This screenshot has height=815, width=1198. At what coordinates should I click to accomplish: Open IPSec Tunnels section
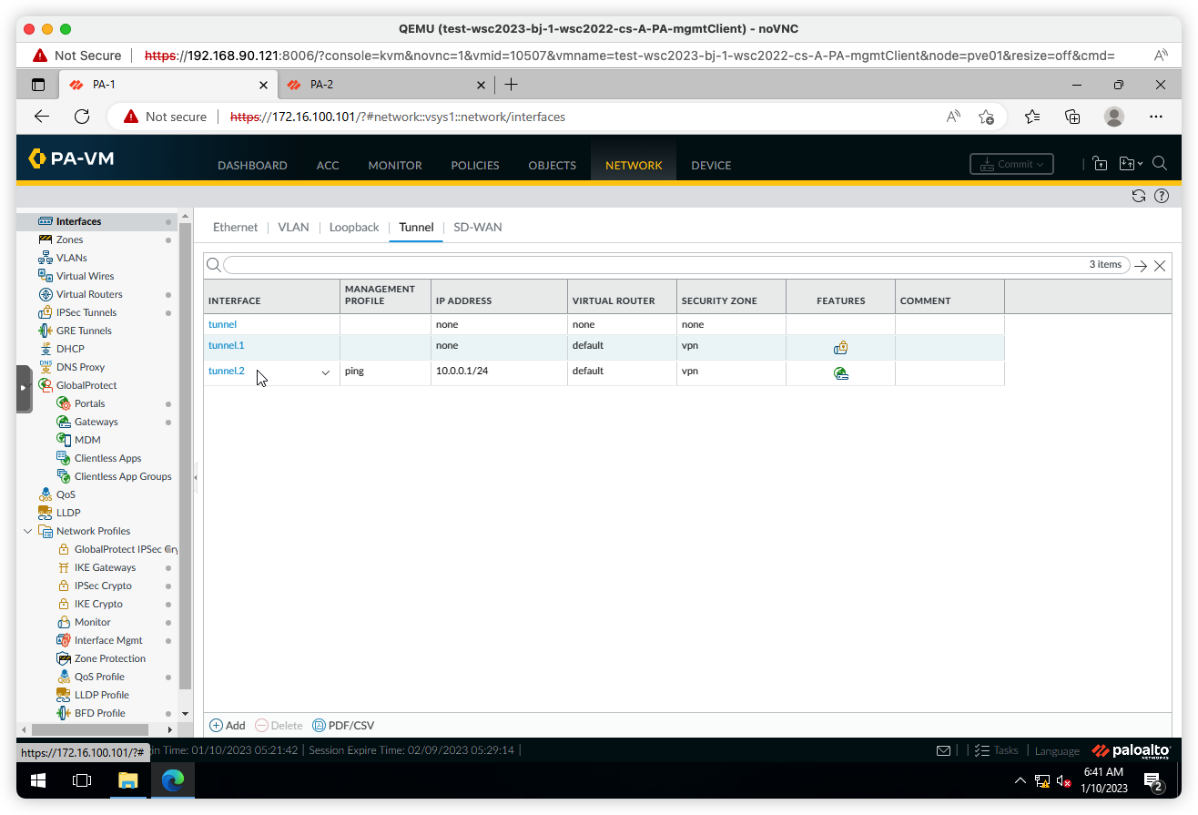tap(86, 312)
